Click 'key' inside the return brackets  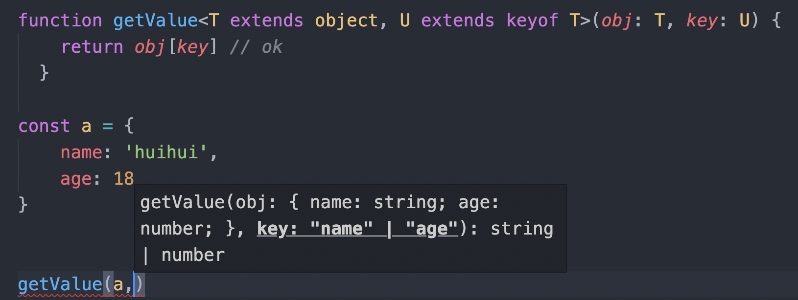[192, 47]
